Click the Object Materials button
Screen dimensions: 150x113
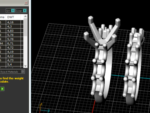[x=12, y=72]
